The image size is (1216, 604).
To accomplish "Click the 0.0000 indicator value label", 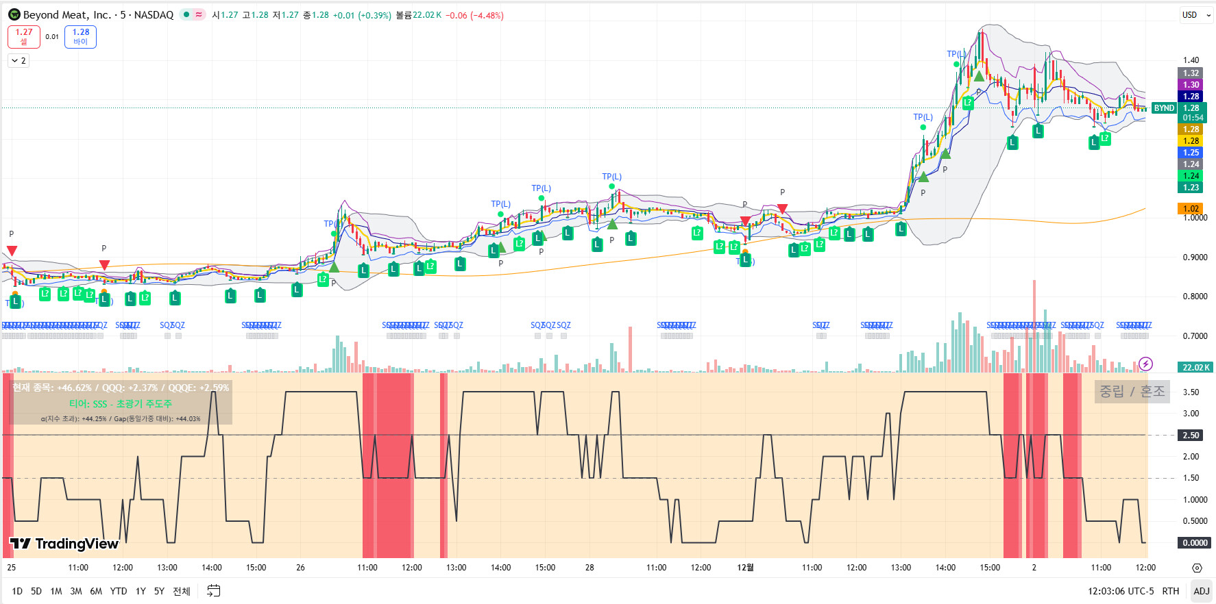I will click(x=1195, y=543).
